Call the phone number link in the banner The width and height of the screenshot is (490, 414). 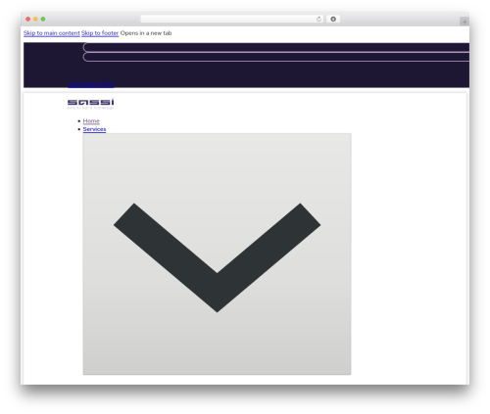[x=91, y=84]
